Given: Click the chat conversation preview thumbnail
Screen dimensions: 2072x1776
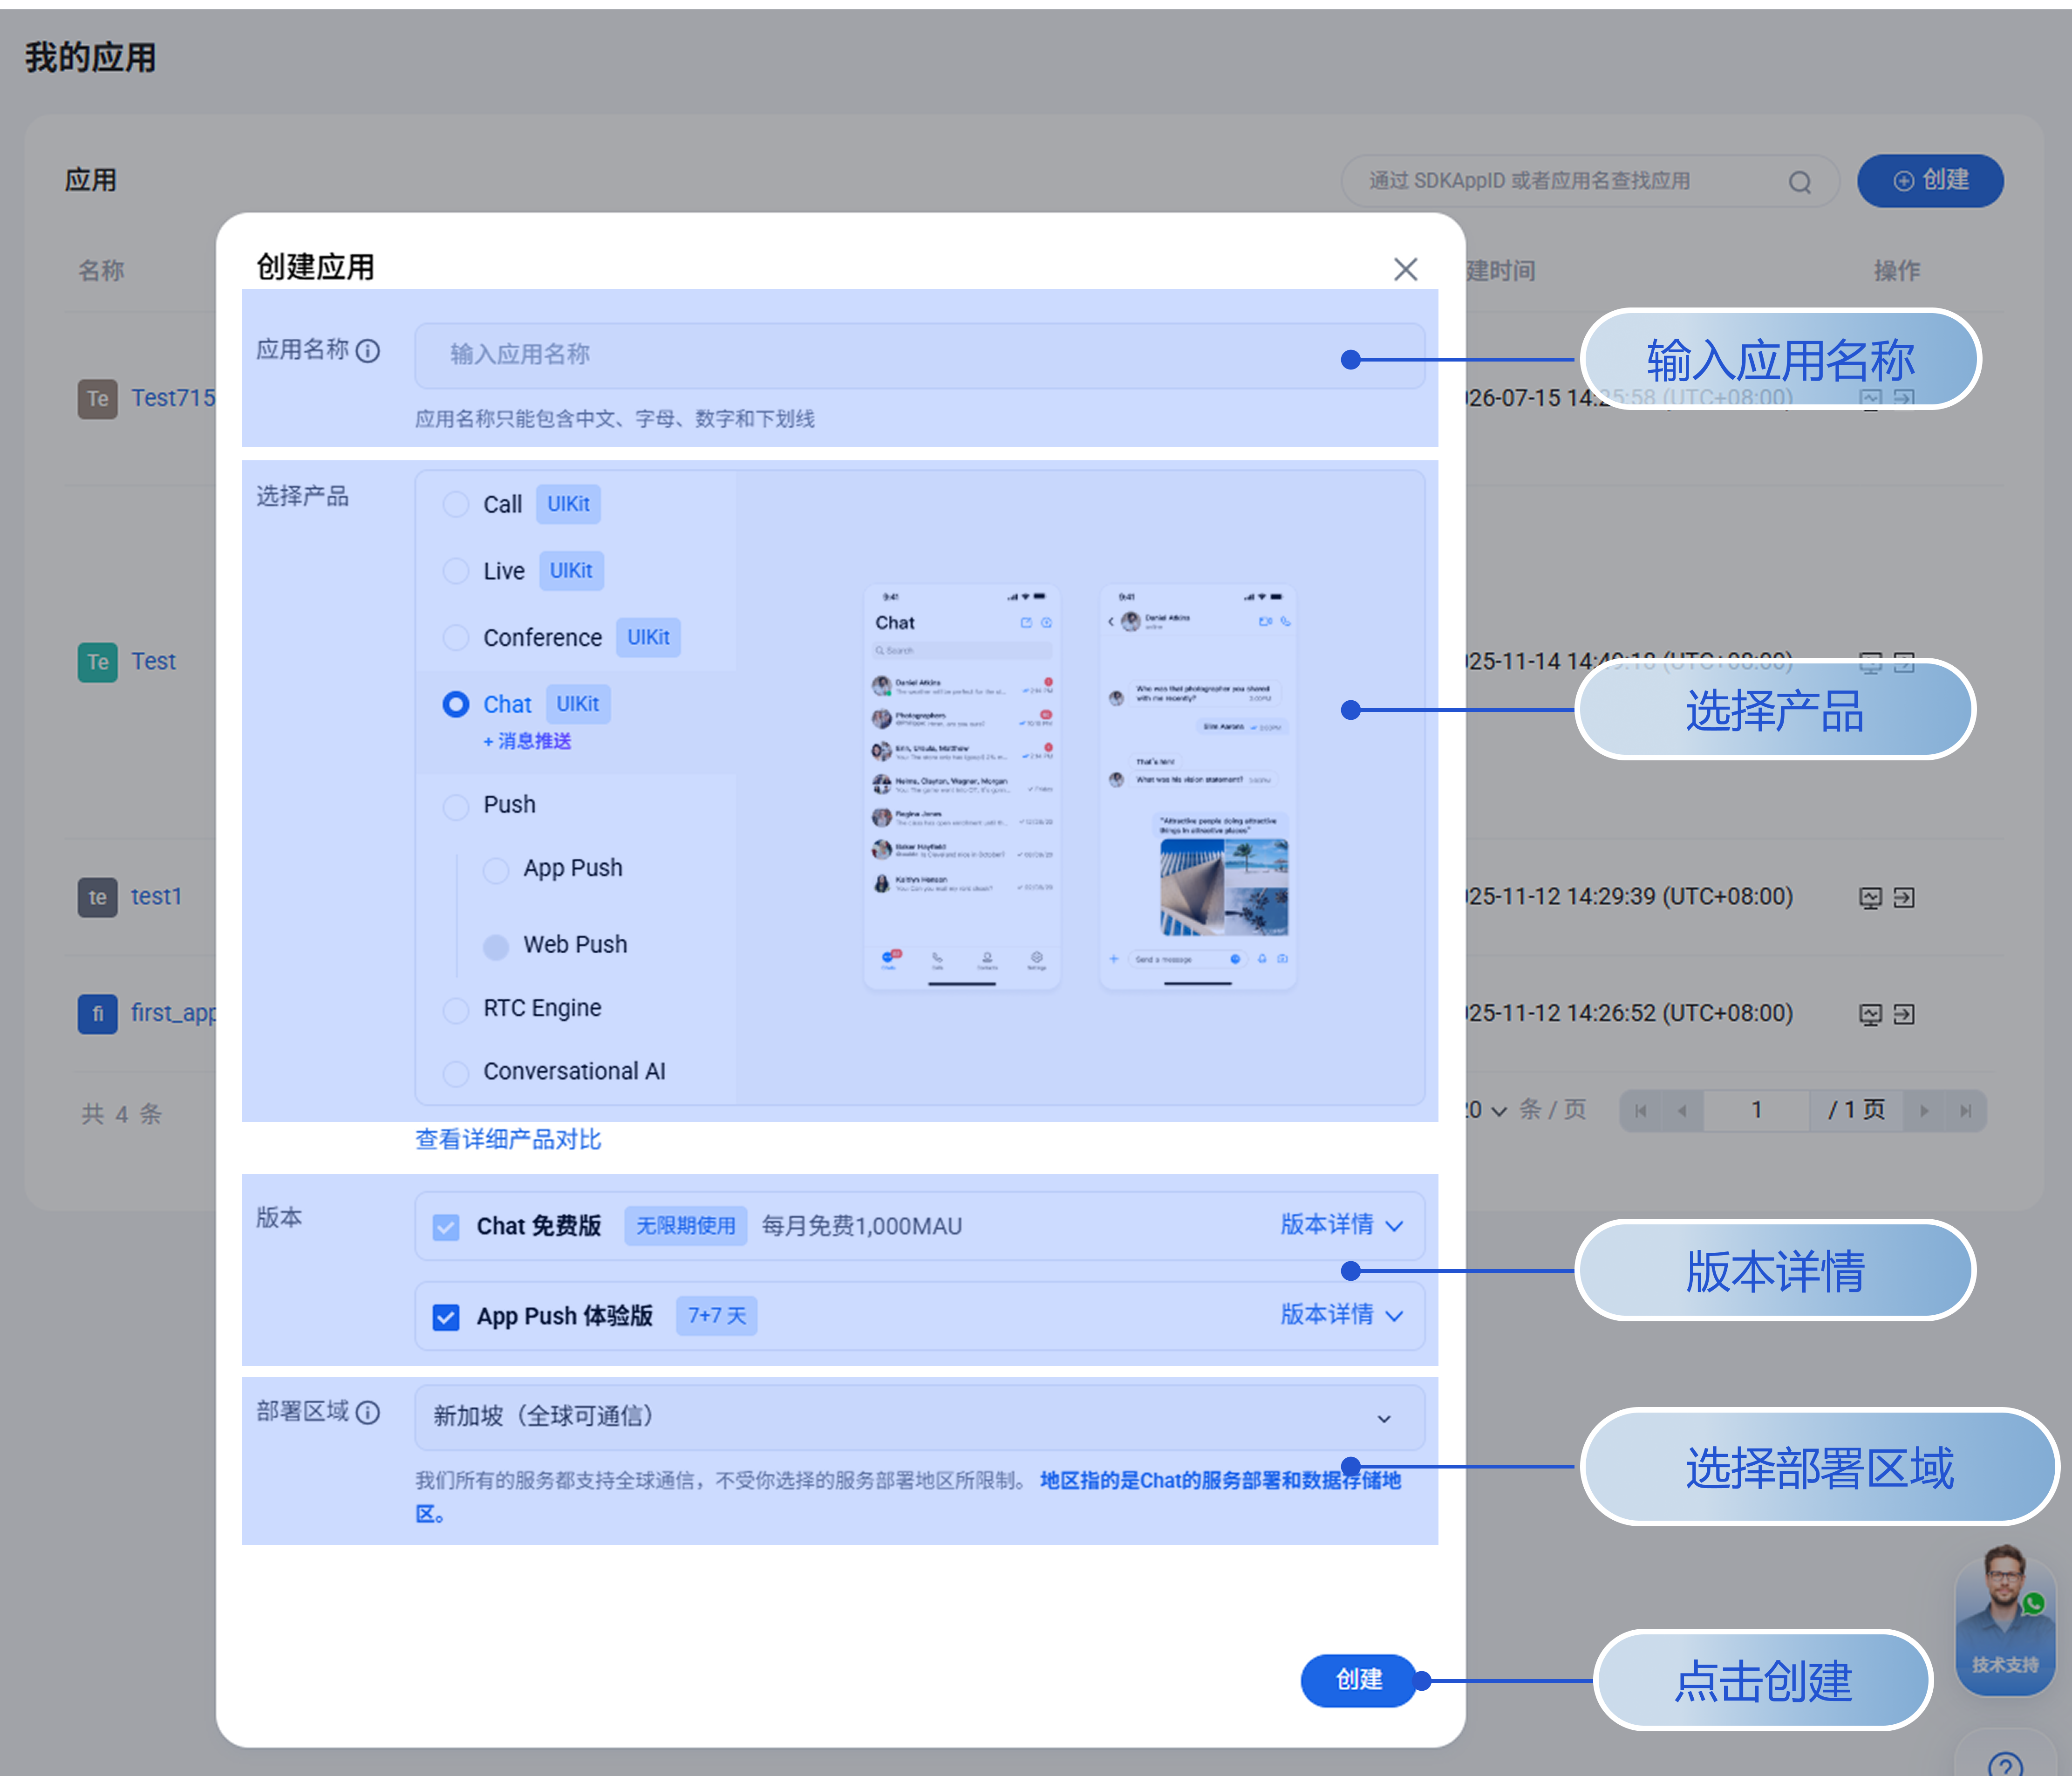Looking at the screenshot, I should pyautogui.click(x=1197, y=787).
